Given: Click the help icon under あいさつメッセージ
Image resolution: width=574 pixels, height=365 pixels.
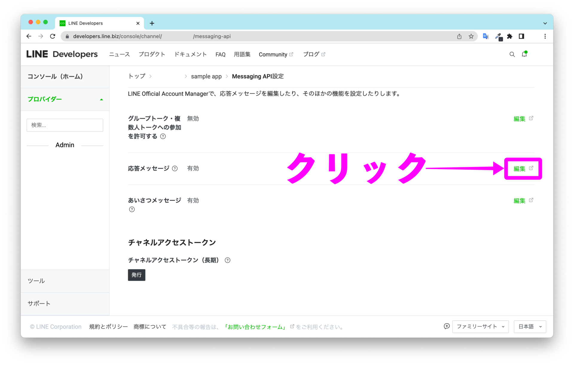Looking at the screenshot, I should tap(132, 209).
